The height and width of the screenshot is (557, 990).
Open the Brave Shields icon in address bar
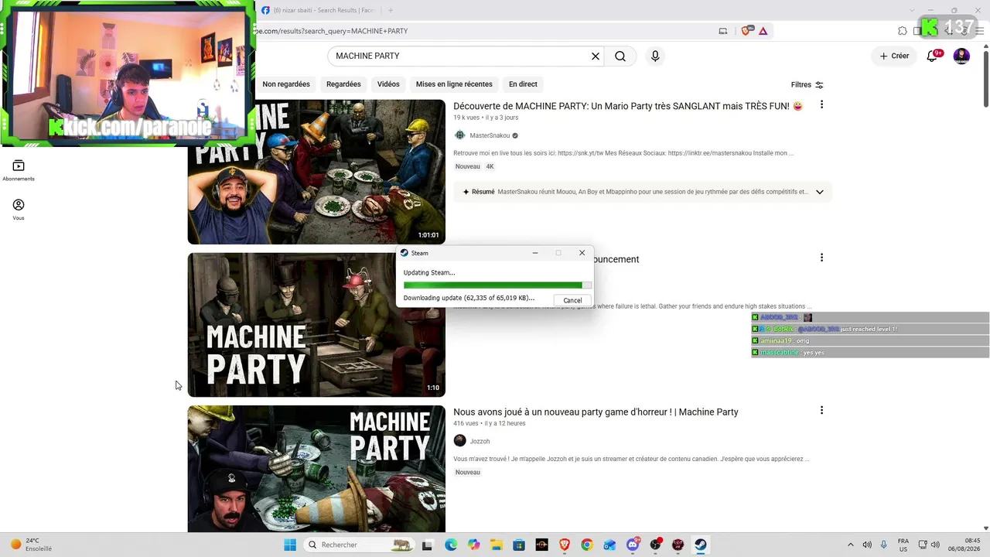pyautogui.click(x=746, y=31)
